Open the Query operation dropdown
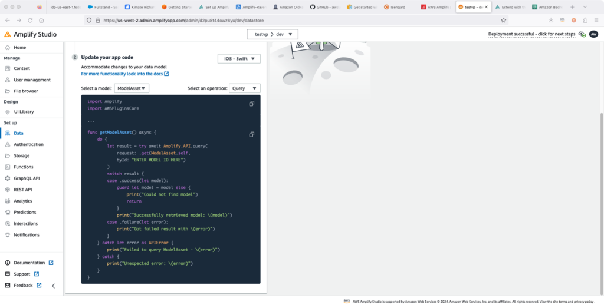This screenshot has height=308, width=604. pos(245,88)
